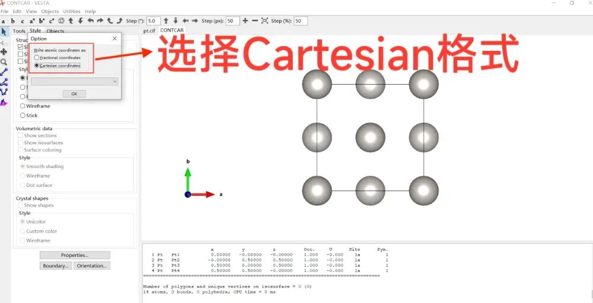Click the Step (px) value field
593x303 pixels.
[232, 21]
